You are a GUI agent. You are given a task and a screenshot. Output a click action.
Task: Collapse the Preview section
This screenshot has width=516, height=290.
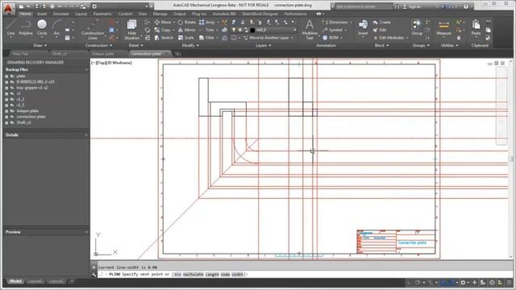86,232
